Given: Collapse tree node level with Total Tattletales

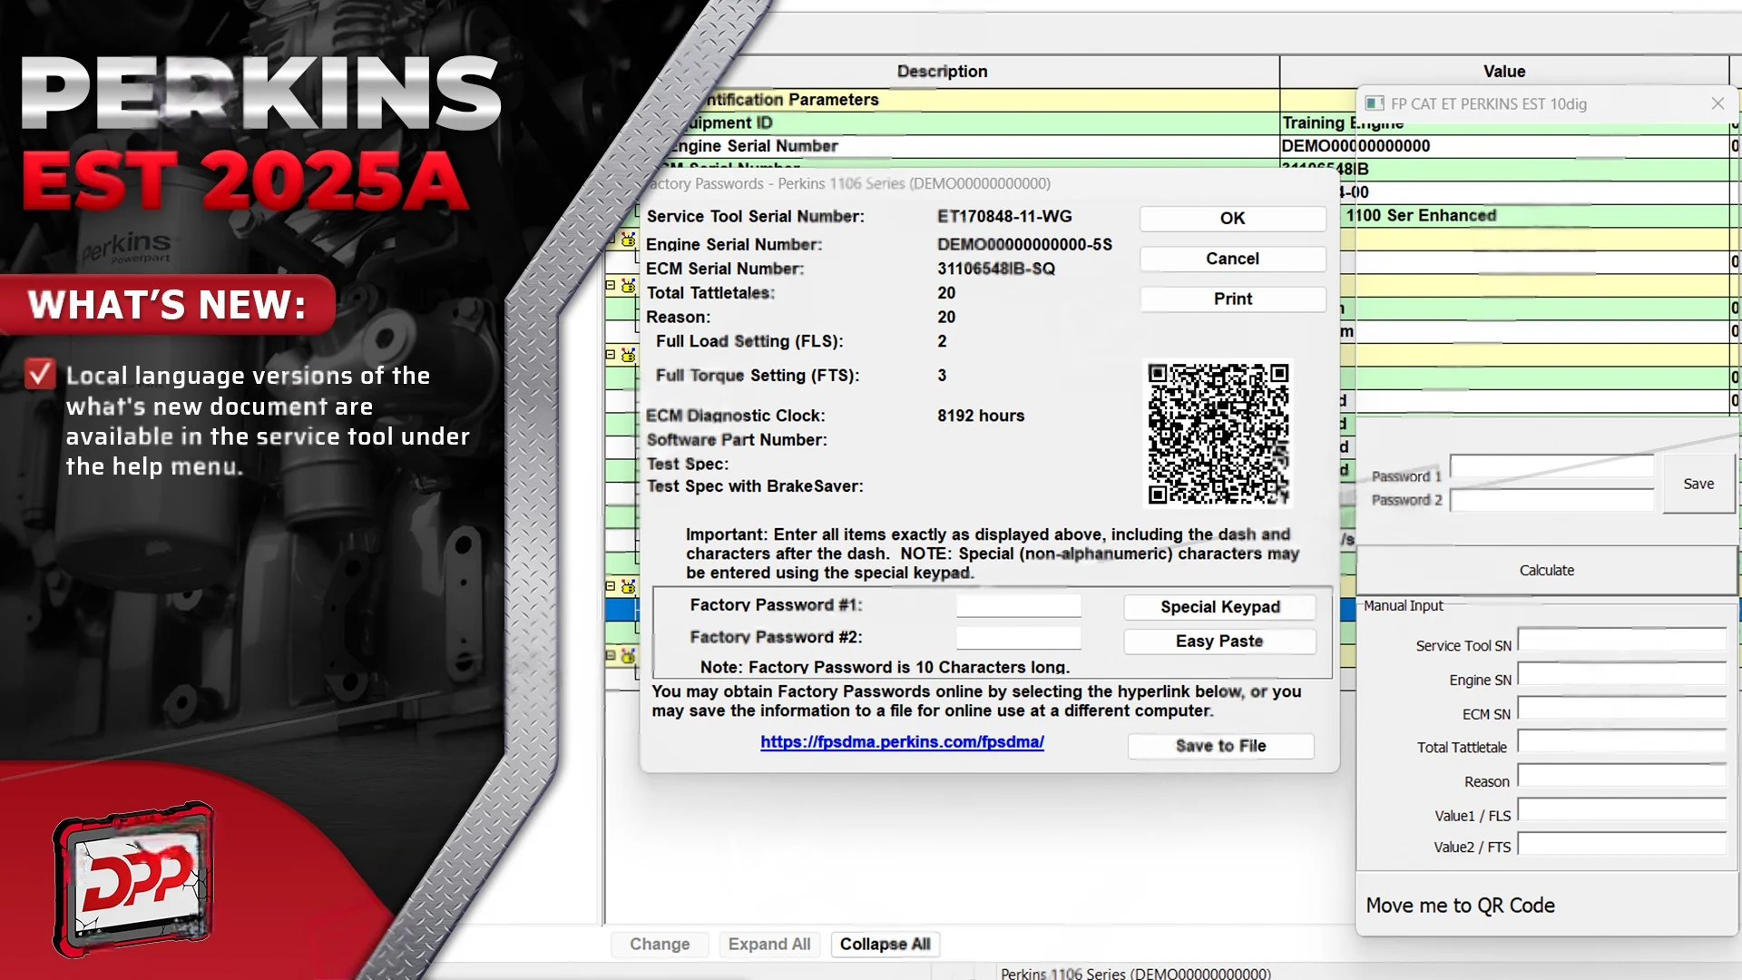Looking at the screenshot, I should coord(611,286).
